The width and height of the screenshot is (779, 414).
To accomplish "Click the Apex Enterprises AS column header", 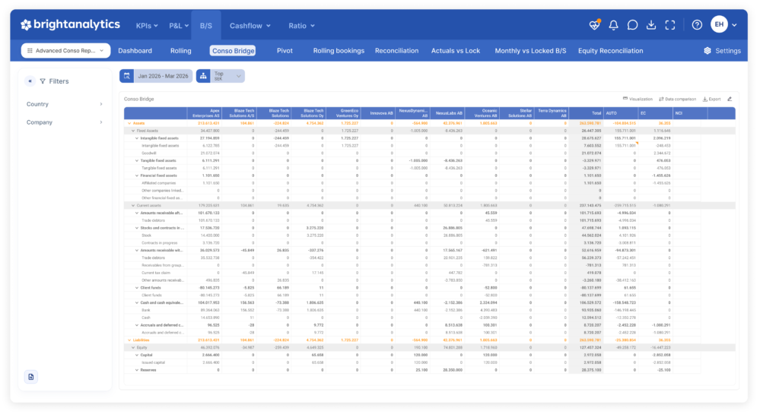I will pos(204,113).
